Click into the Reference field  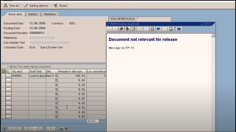42,38
